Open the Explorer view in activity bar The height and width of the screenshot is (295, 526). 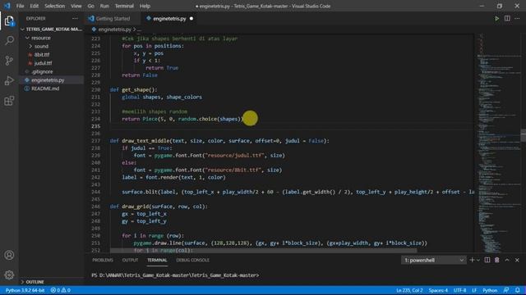click(9, 20)
